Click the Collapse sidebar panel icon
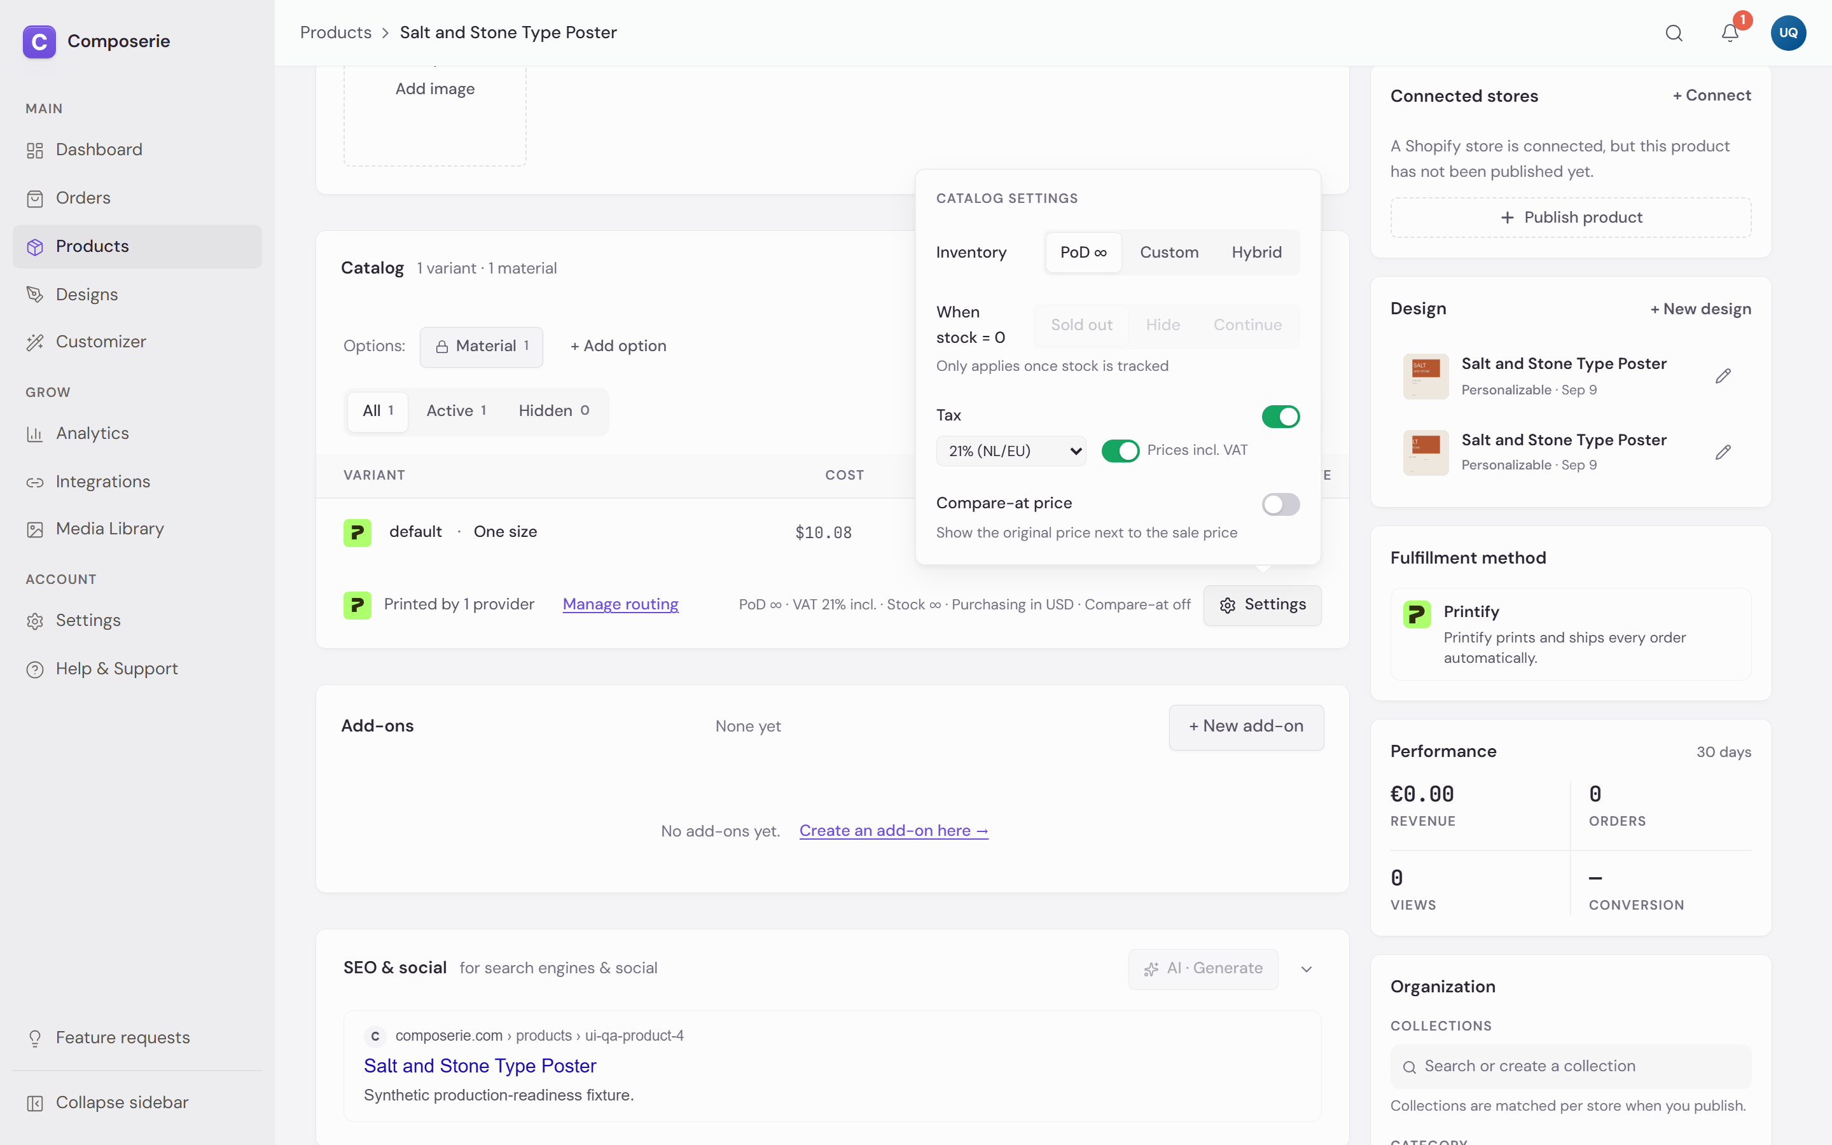 35,1104
